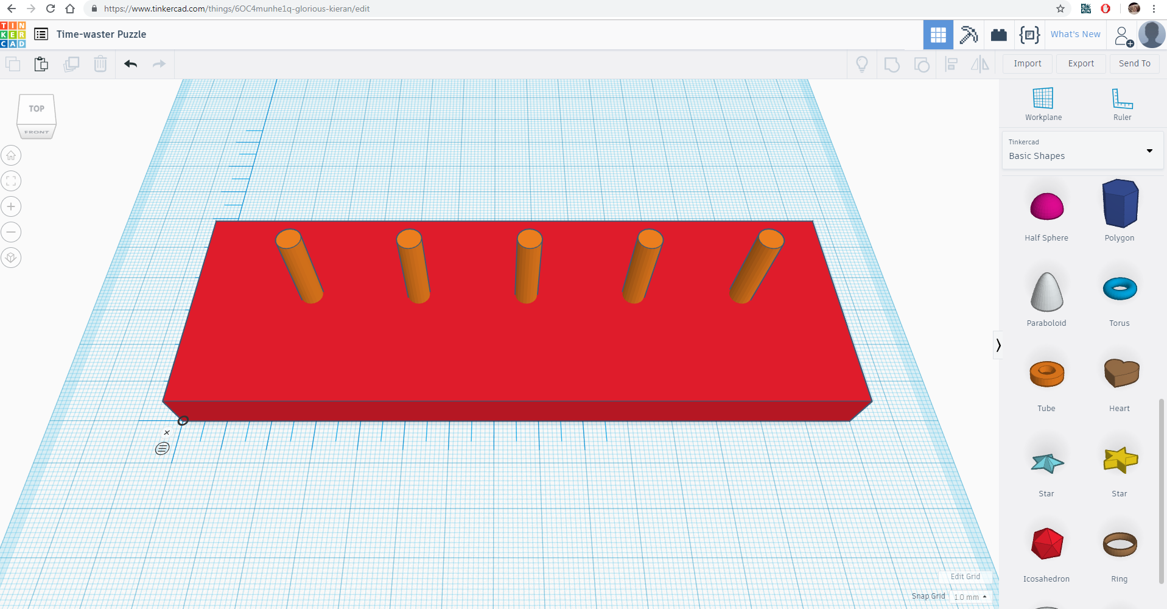The height and width of the screenshot is (609, 1167).
Task: Click the Zoom out button
Action: [x=11, y=232]
